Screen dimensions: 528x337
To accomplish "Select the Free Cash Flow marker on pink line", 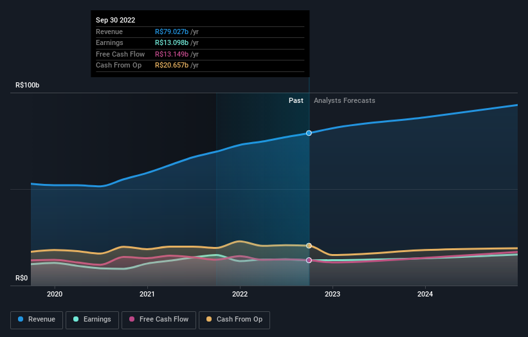I will pos(309,260).
